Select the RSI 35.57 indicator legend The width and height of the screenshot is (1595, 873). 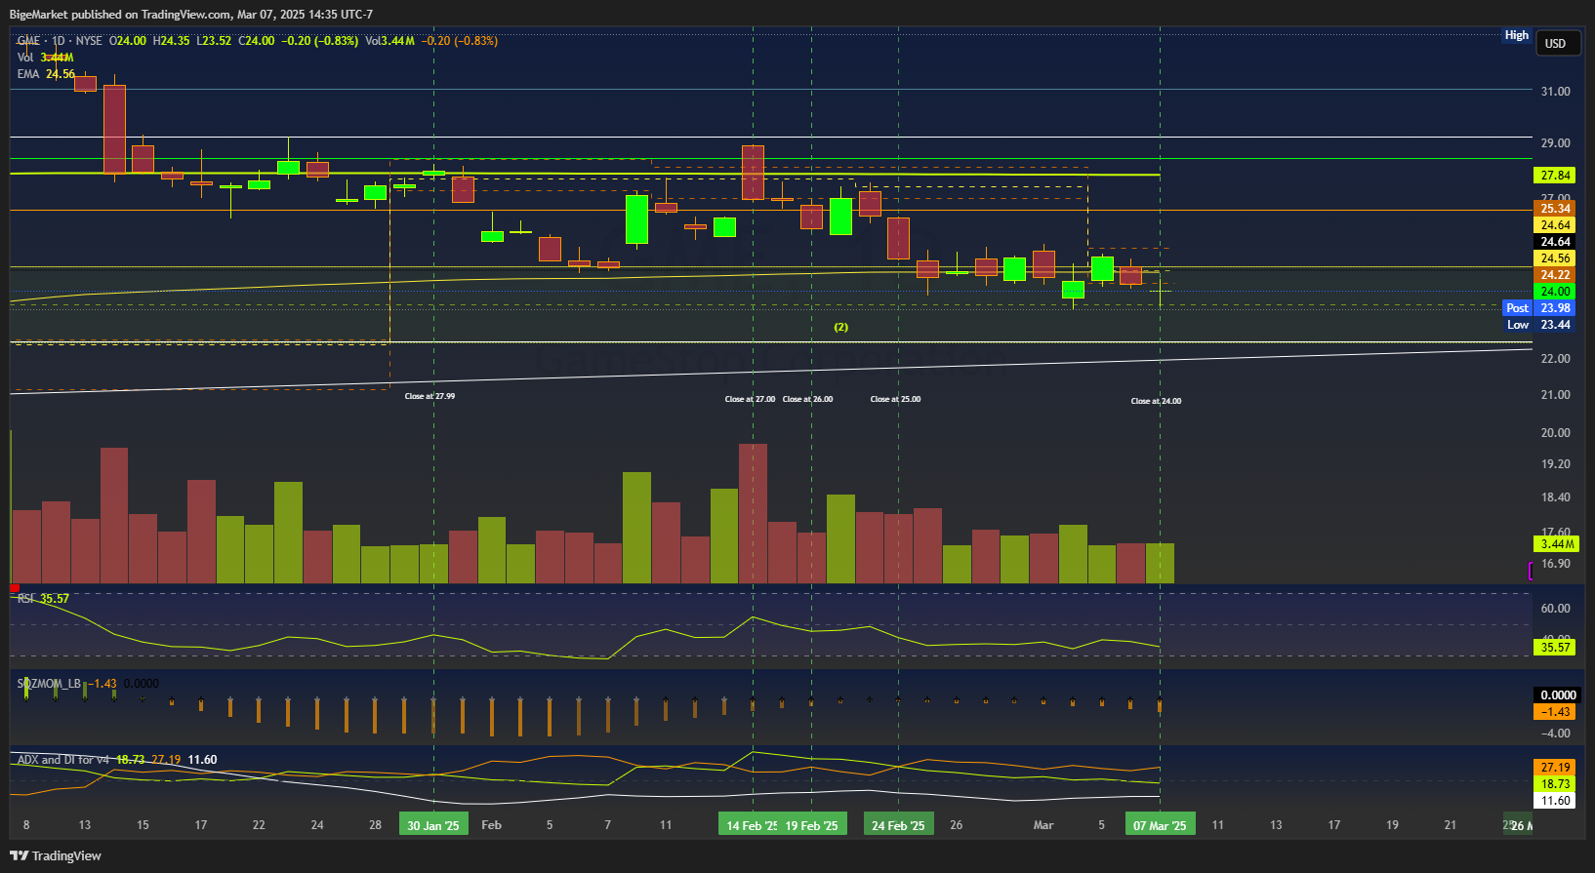pyautogui.click(x=43, y=599)
